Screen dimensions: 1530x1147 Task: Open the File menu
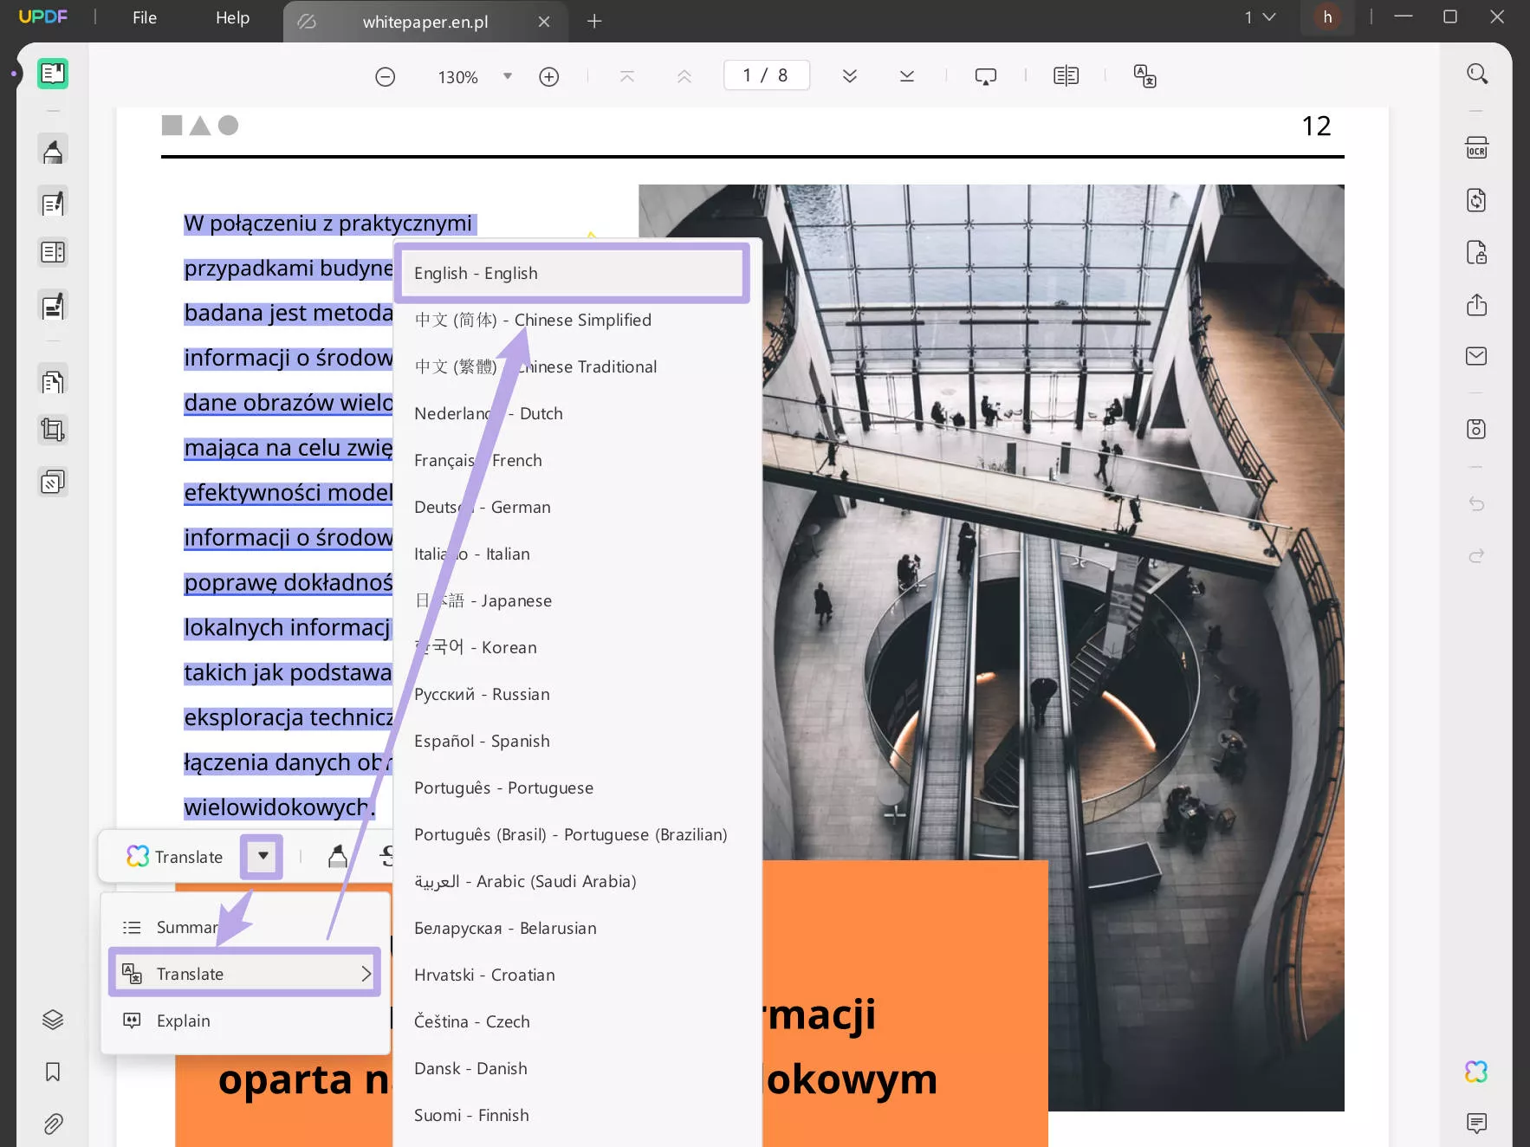(144, 17)
